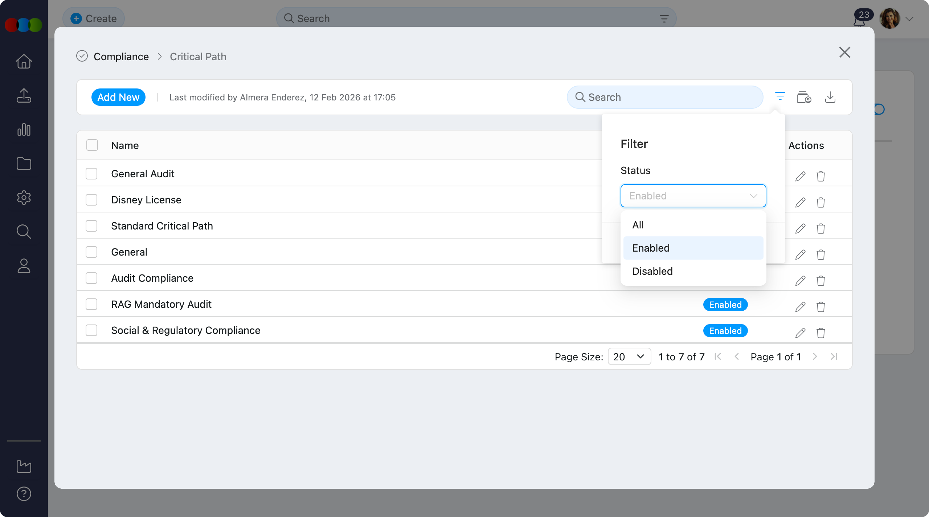
Task: Click the pencil icon for RAG Mandatory Audit
Action: coord(800,307)
